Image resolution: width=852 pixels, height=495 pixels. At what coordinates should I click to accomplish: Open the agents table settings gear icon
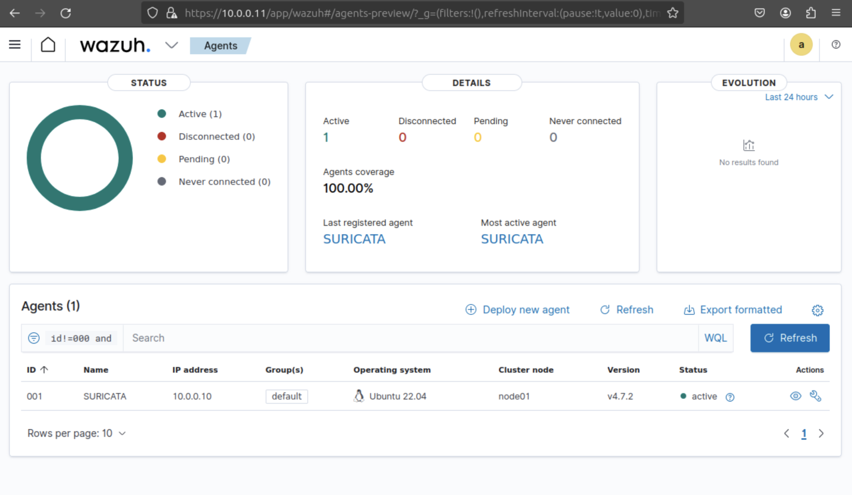coord(817,310)
